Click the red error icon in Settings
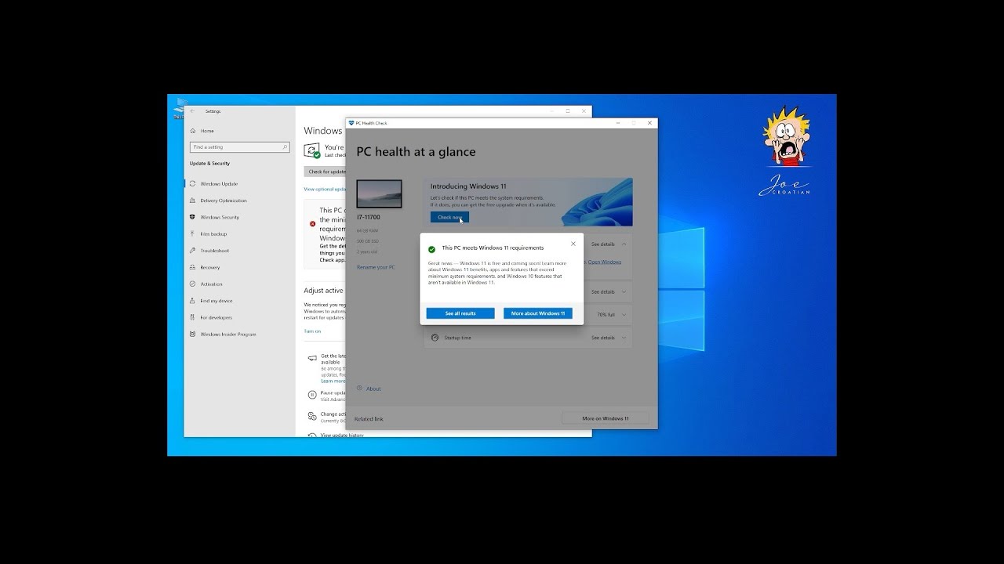The image size is (1004, 564). tap(312, 223)
